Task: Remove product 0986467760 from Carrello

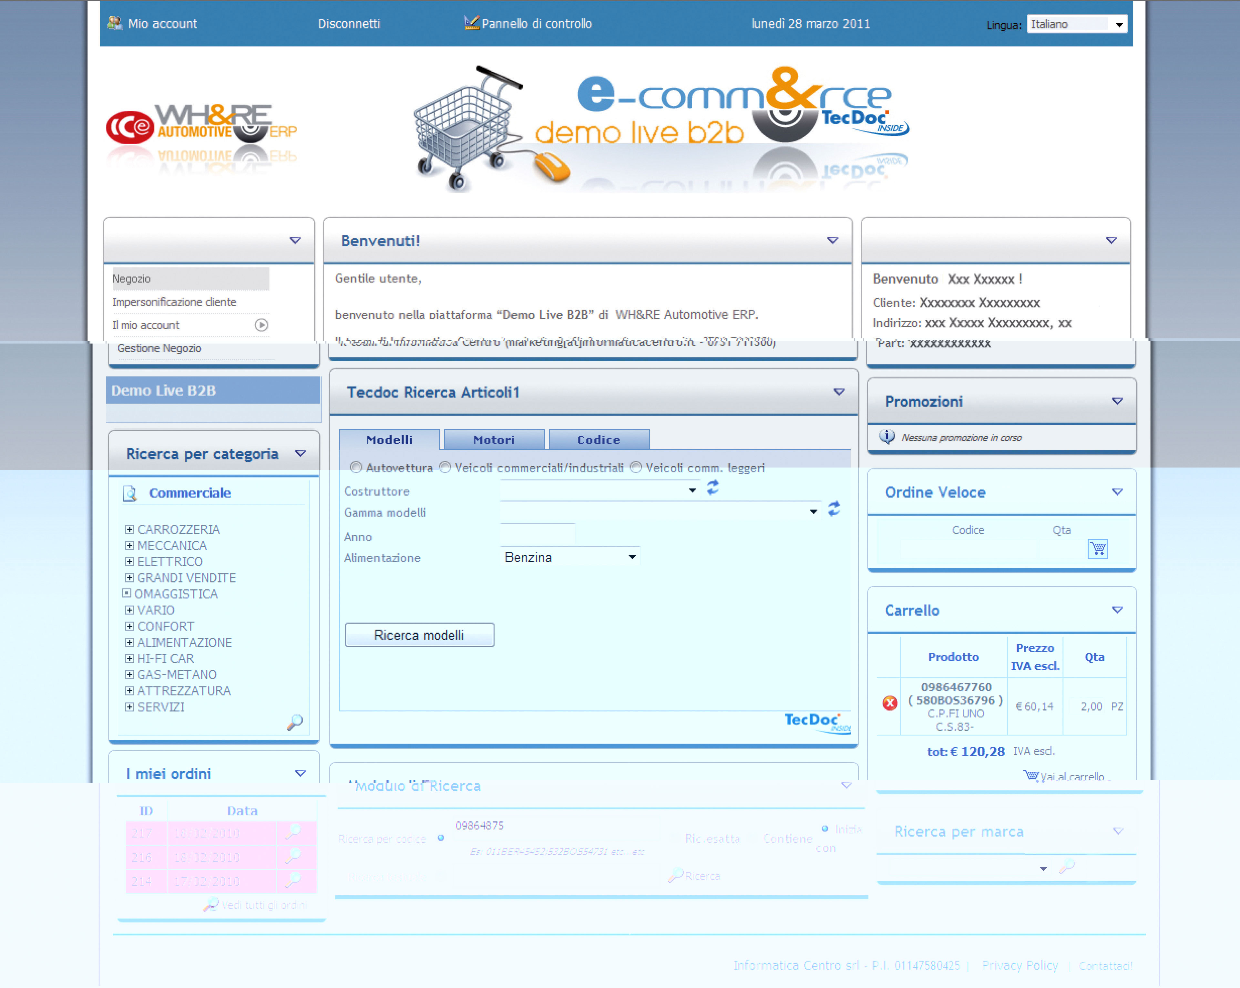Action: coord(890,703)
